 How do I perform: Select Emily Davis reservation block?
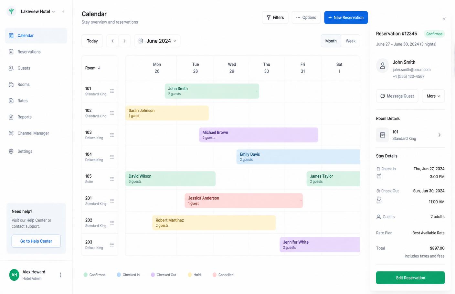[x=298, y=157]
